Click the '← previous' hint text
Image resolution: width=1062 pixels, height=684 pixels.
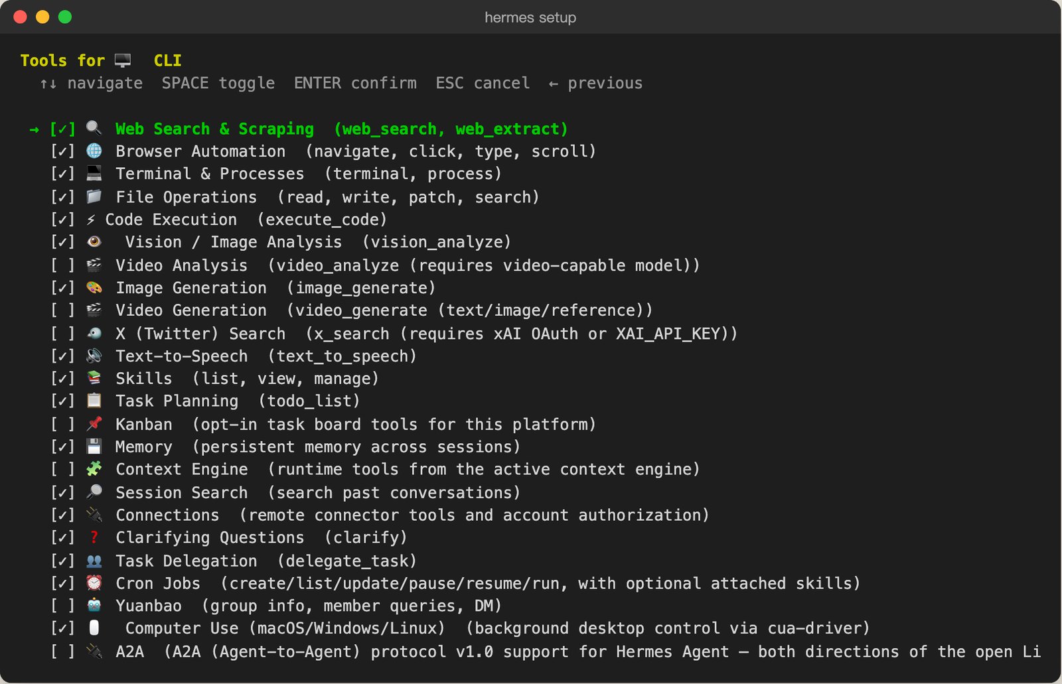595,84
